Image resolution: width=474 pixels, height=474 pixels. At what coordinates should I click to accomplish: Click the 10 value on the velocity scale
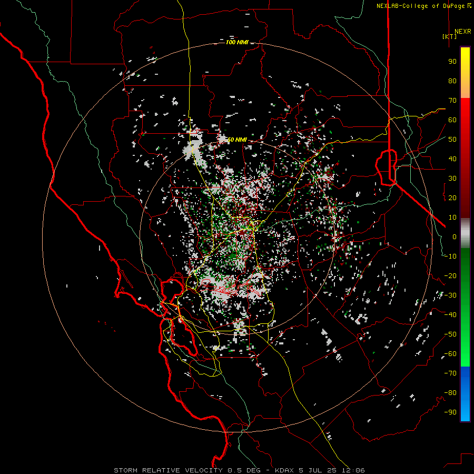(x=452, y=218)
